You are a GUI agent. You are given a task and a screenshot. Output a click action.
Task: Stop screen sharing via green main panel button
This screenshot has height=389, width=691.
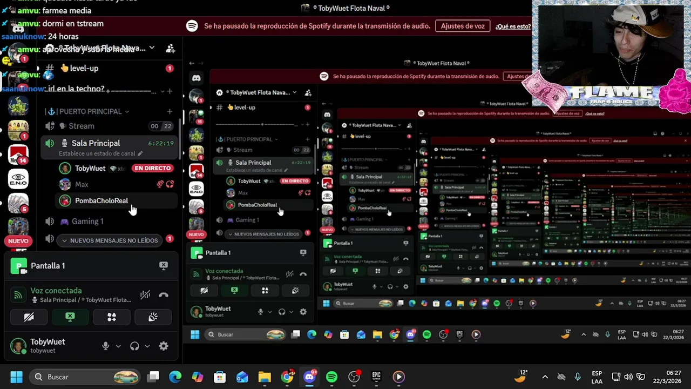pyautogui.click(x=70, y=317)
